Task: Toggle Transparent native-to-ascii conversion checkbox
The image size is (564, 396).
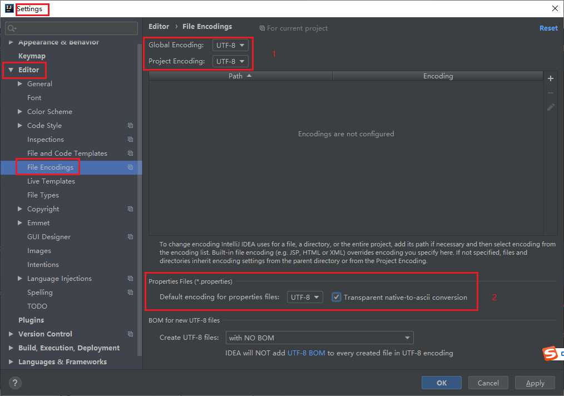Action: tap(336, 297)
